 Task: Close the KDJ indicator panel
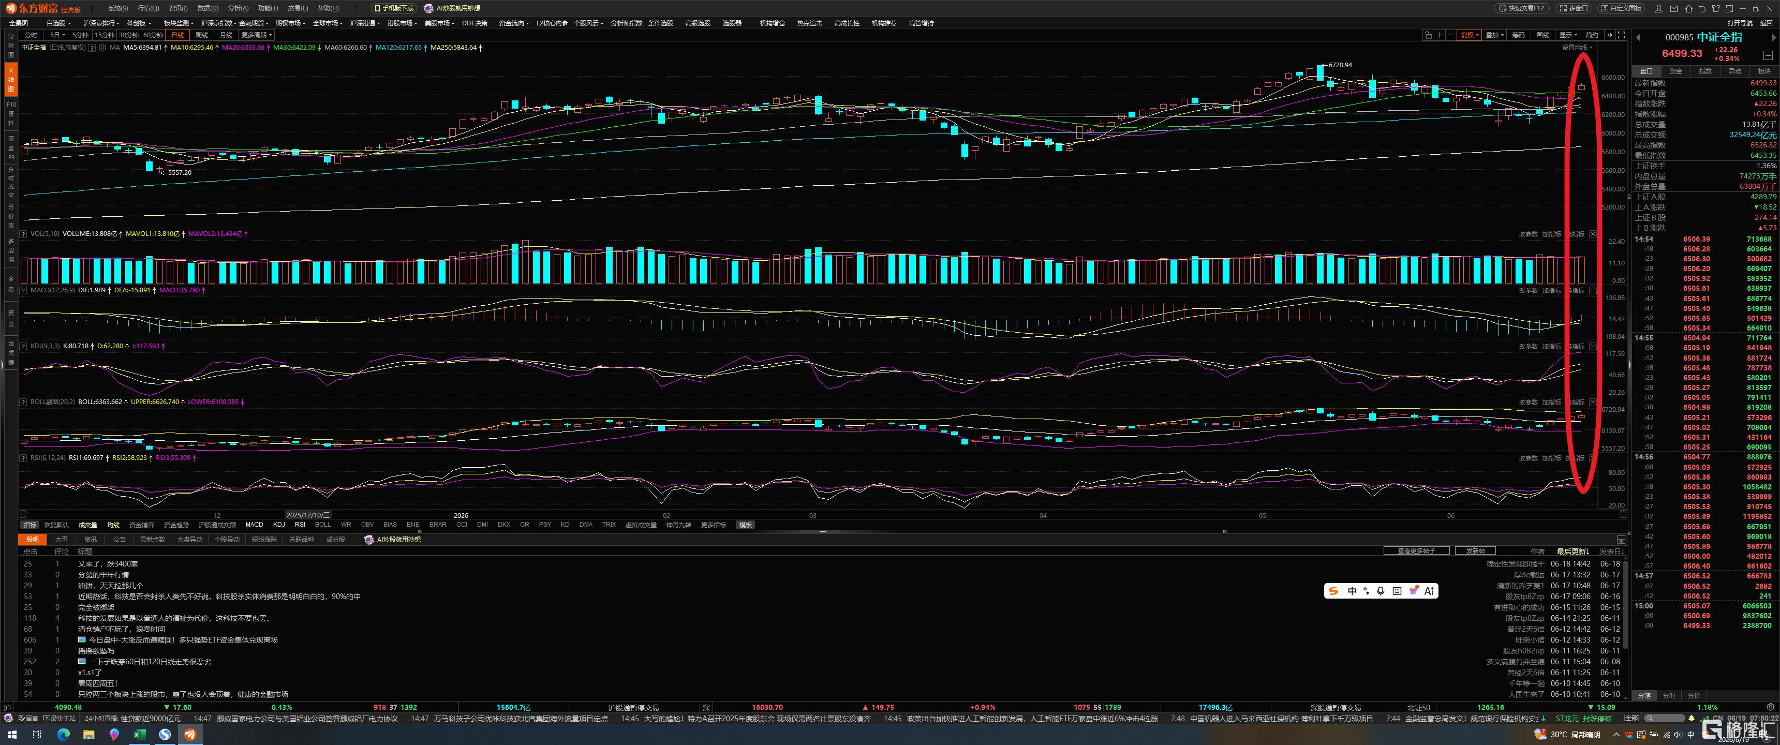click(x=1593, y=346)
